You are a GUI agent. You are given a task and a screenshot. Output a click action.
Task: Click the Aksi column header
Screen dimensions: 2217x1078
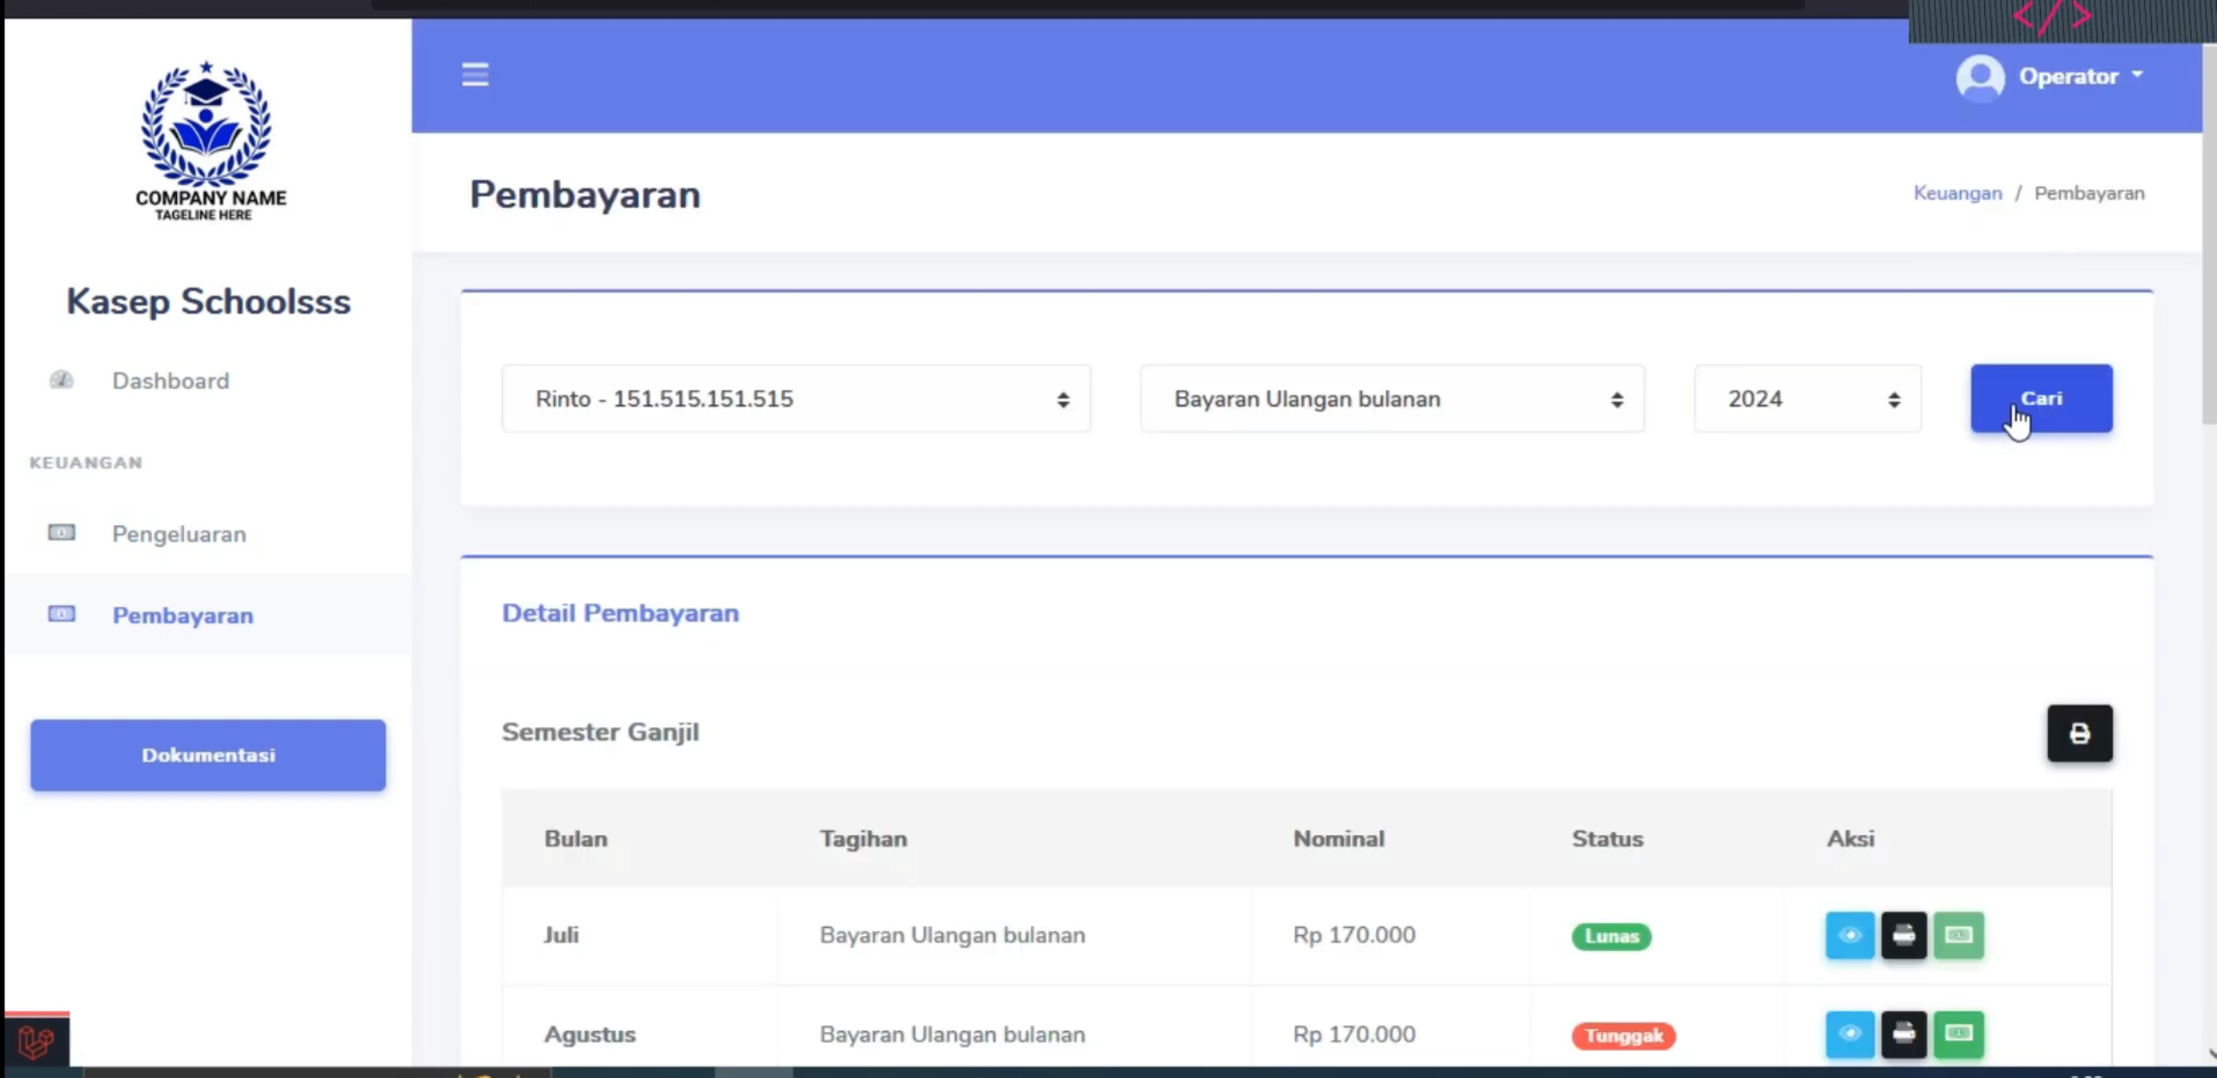(x=1850, y=838)
